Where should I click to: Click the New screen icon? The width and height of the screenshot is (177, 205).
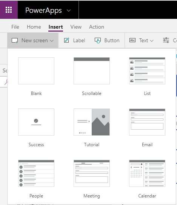15,41
